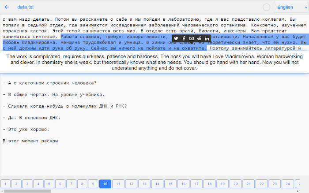Go to page 19
The height and width of the screenshot is (193, 309).
click(222, 184)
